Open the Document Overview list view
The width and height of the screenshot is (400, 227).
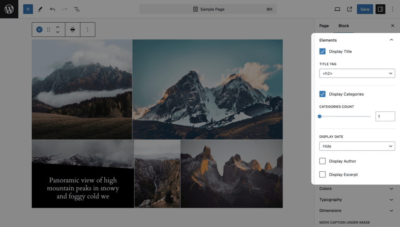[77, 9]
